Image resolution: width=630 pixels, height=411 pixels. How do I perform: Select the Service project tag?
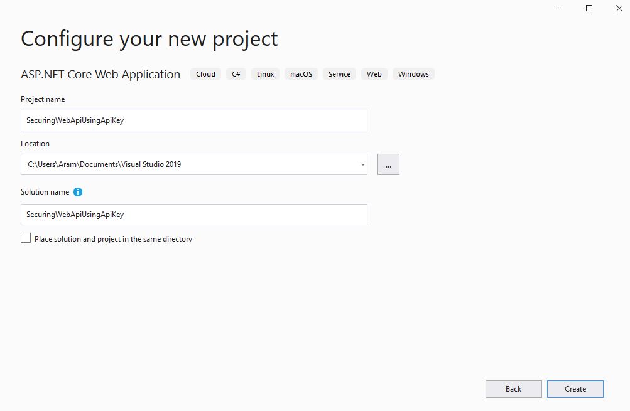tap(339, 73)
